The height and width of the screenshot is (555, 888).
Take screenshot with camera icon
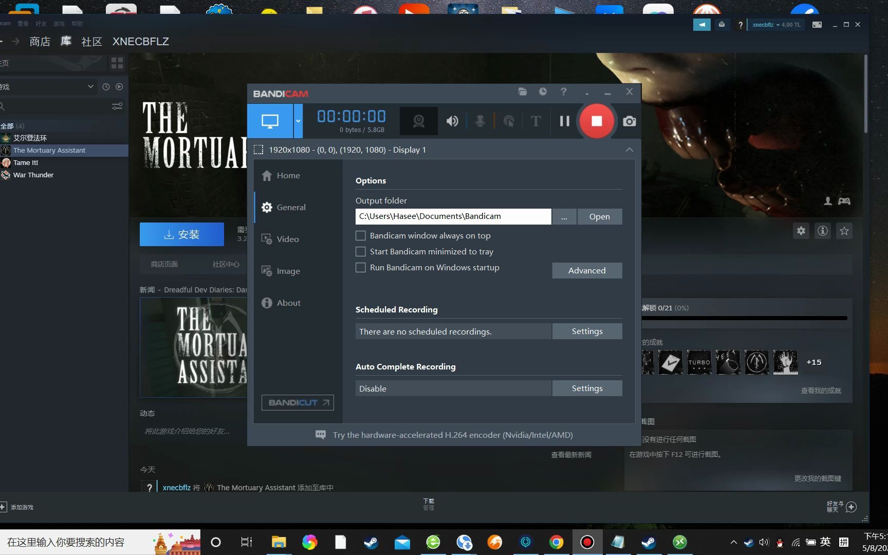coord(630,121)
